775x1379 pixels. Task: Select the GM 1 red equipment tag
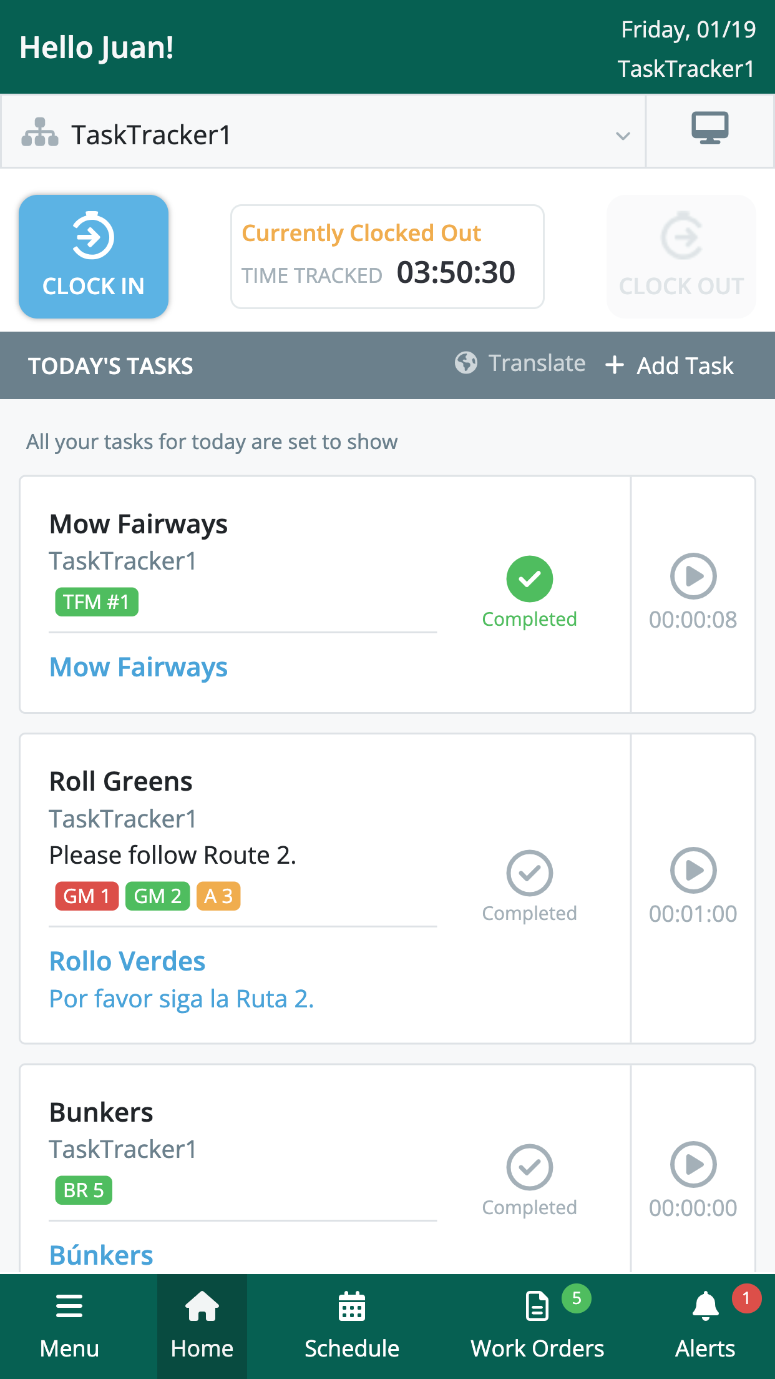click(87, 896)
